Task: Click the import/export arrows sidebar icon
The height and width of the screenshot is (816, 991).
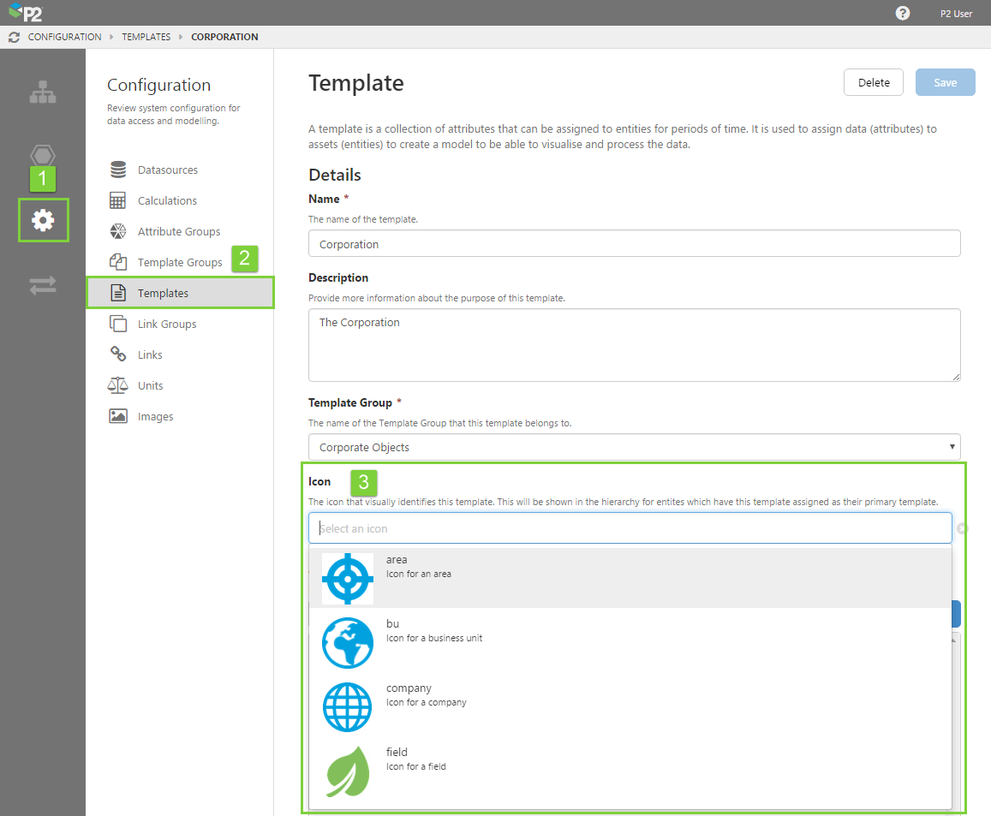Action: click(x=43, y=285)
